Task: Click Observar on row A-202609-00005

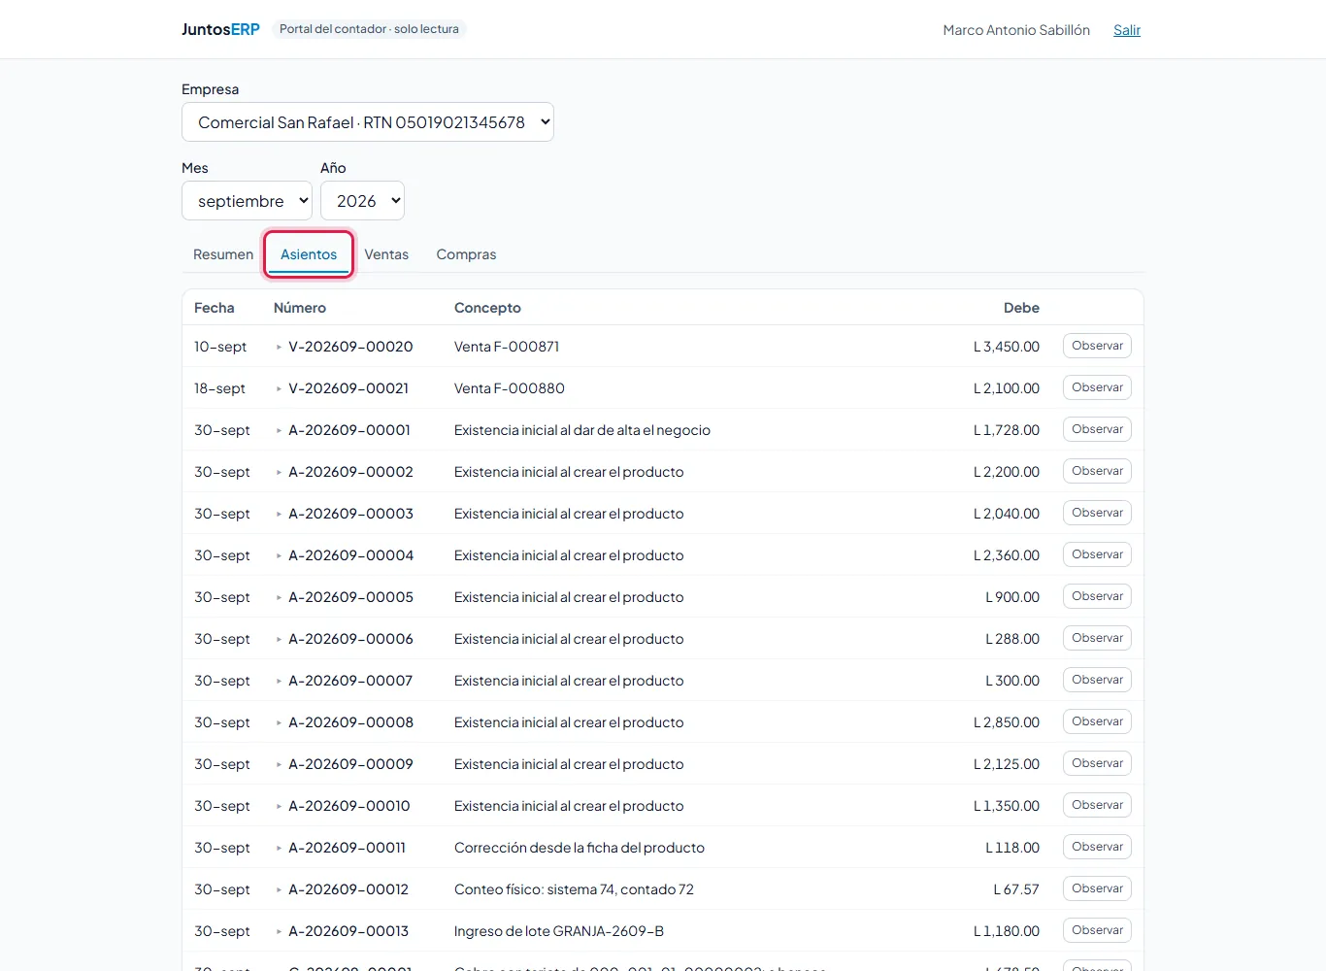Action: coord(1097,596)
